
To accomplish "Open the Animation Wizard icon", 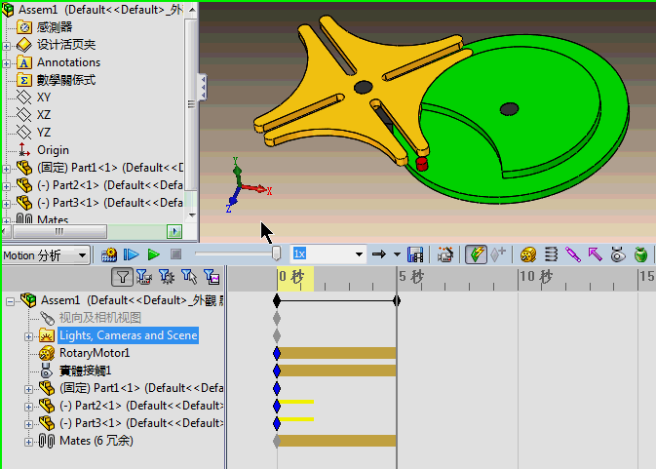I will pyautogui.click(x=445, y=254).
